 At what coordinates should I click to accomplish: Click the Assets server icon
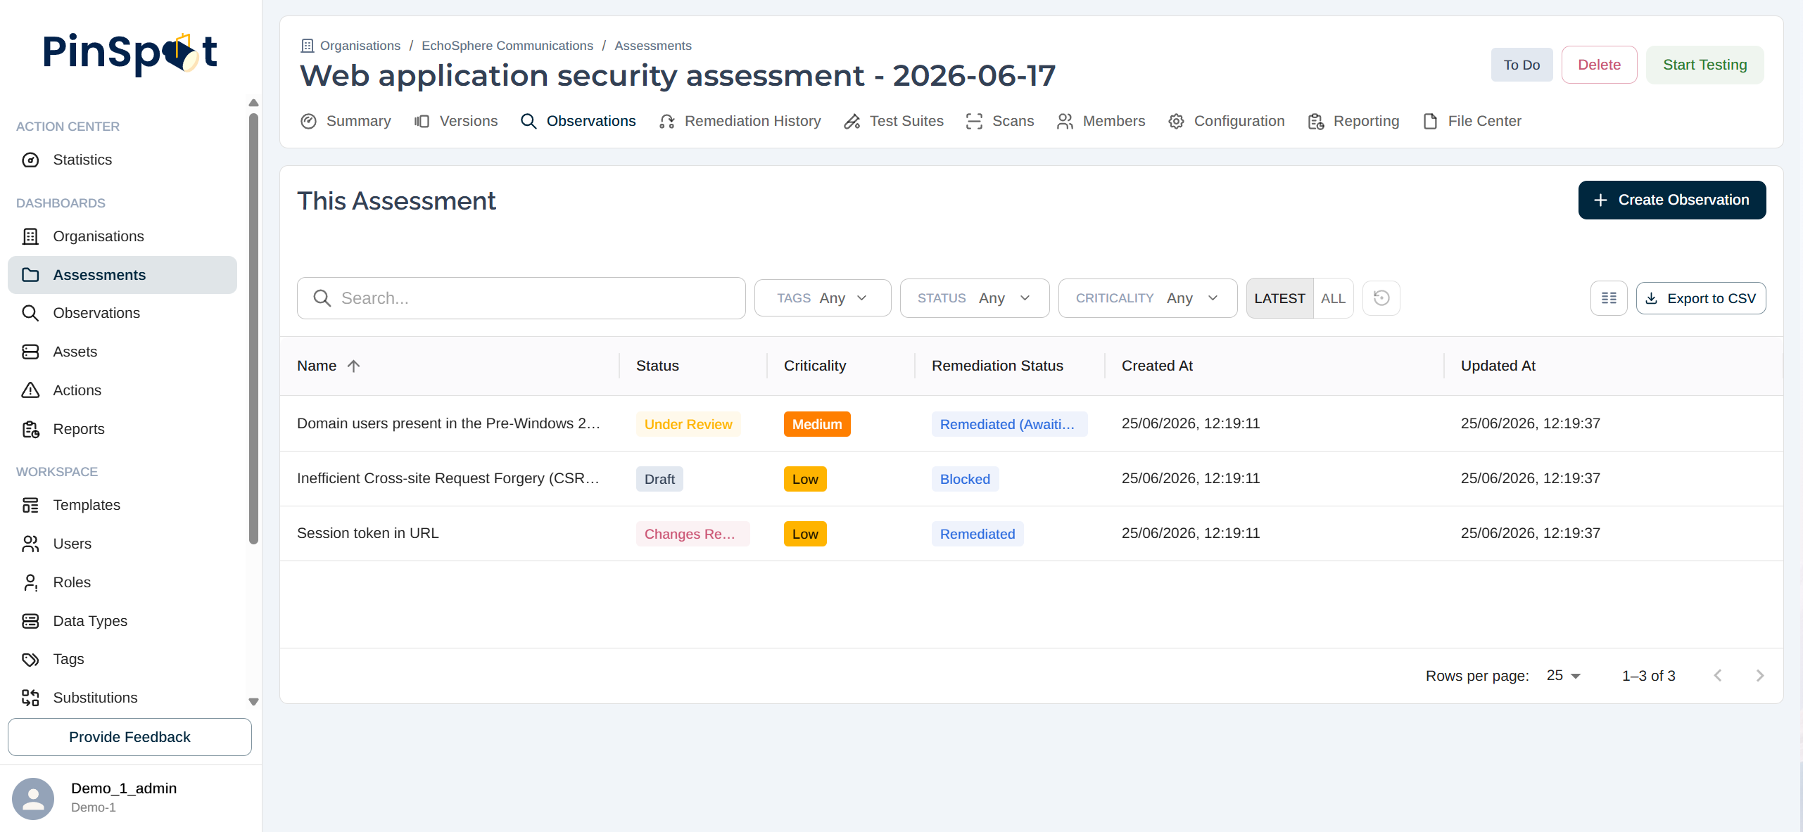30,352
